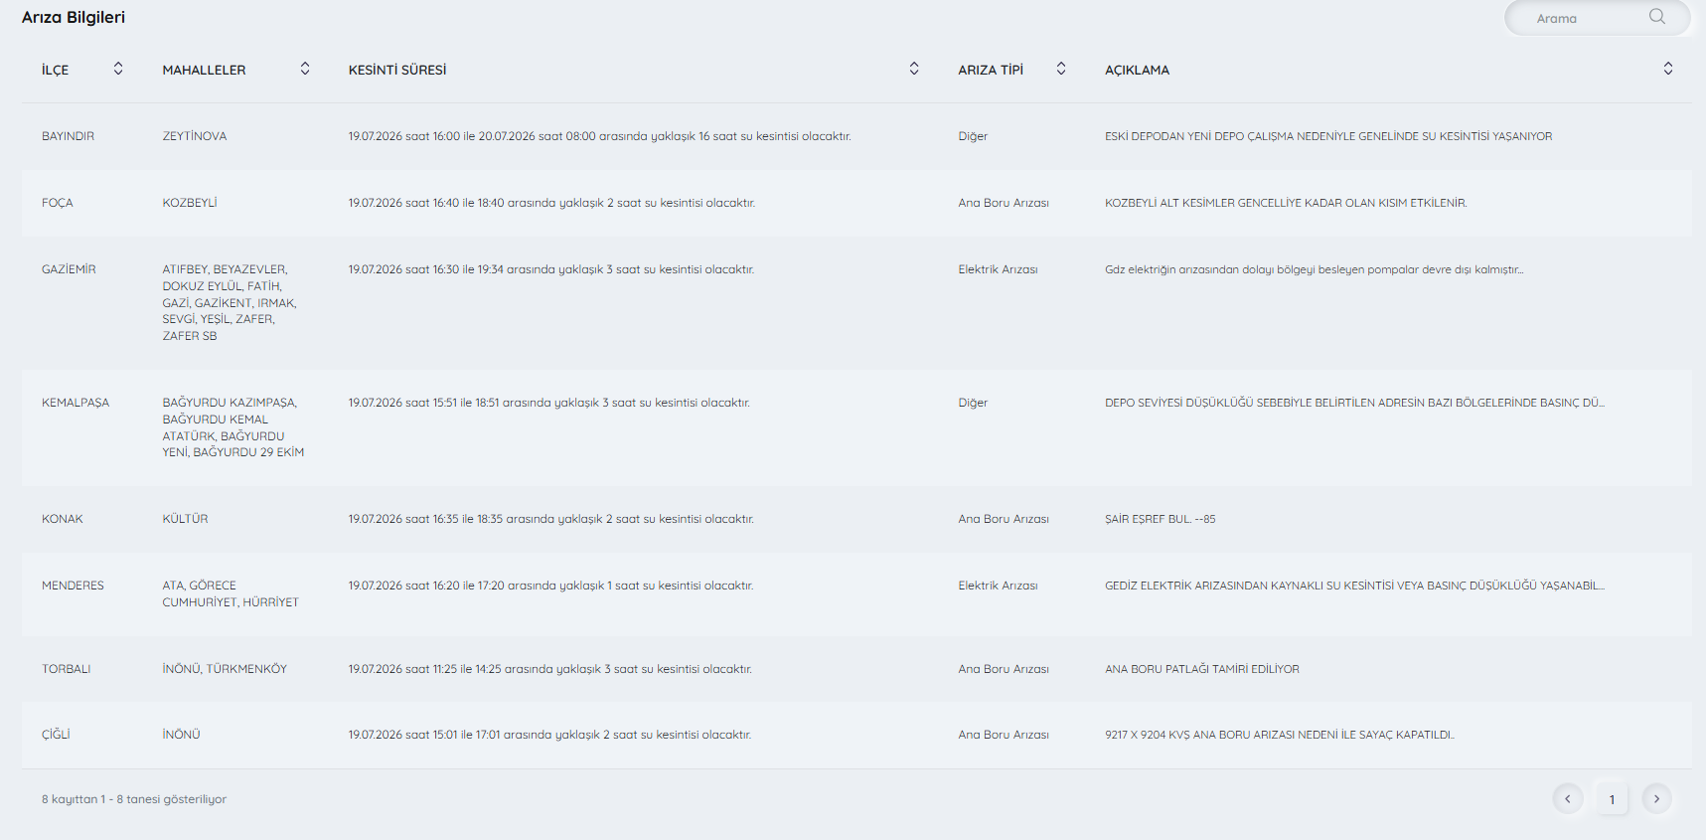
Task: Select the TORBALI row district cell
Action: coord(67,669)
